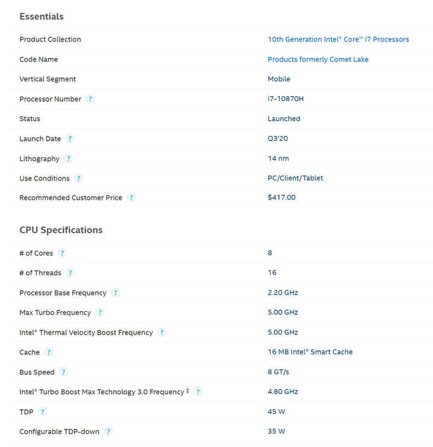Open the 10th Generation Intel Core i7 Processors link
The image size is (433, 447).
(338, 39)
